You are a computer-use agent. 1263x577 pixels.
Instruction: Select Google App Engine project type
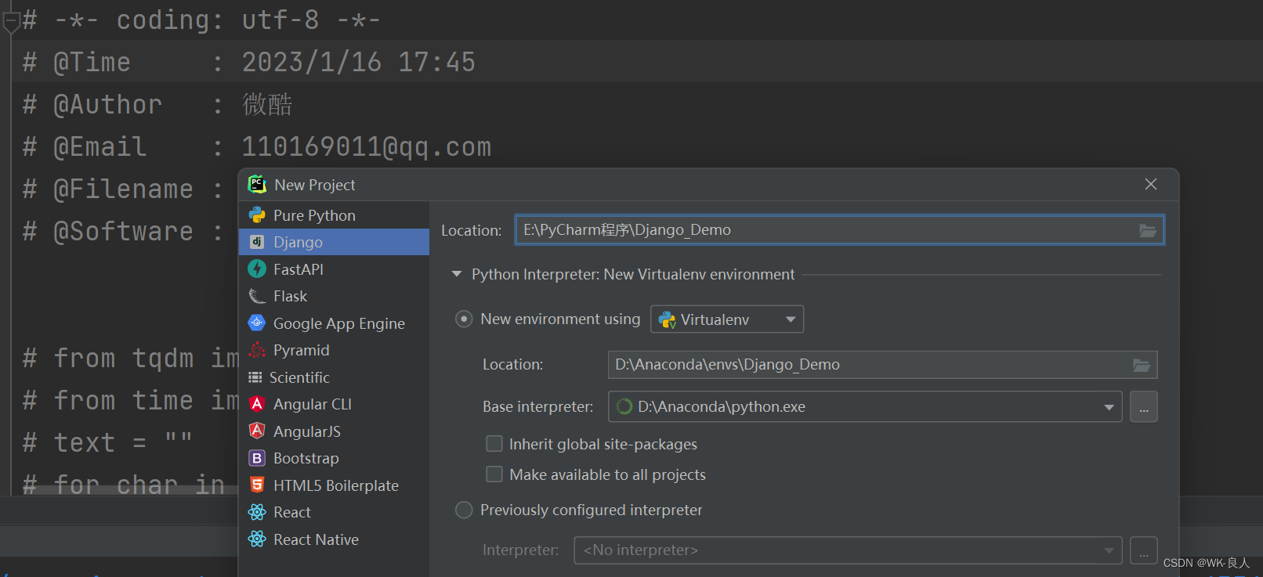(x=334, y=323)
